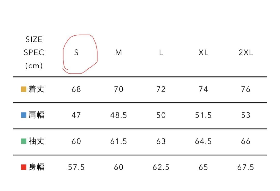The height and width of the screenshot is (191, 280).
Task: Select the 68 value for size S
Action: (x=76, y=89)
